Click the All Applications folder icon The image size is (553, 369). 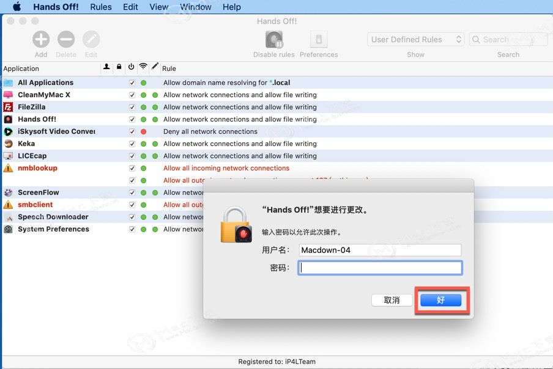coord(8,82)
